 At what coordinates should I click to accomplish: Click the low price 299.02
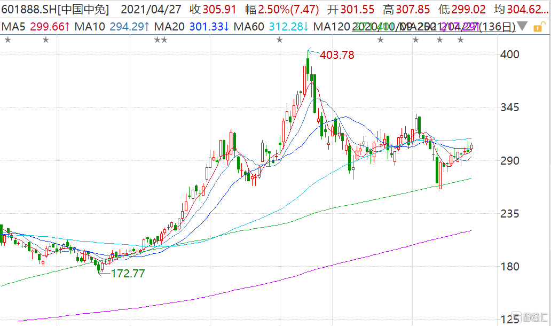coord(469,10)
